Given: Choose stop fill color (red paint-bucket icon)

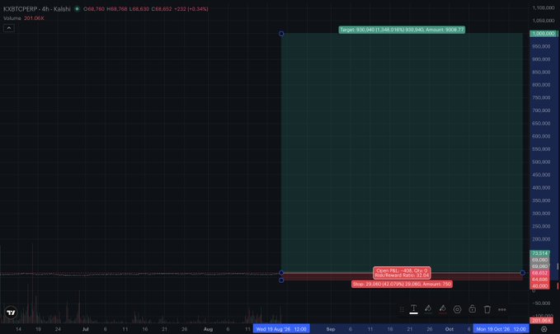Looking at the screenshot, I should coord(443,309).
